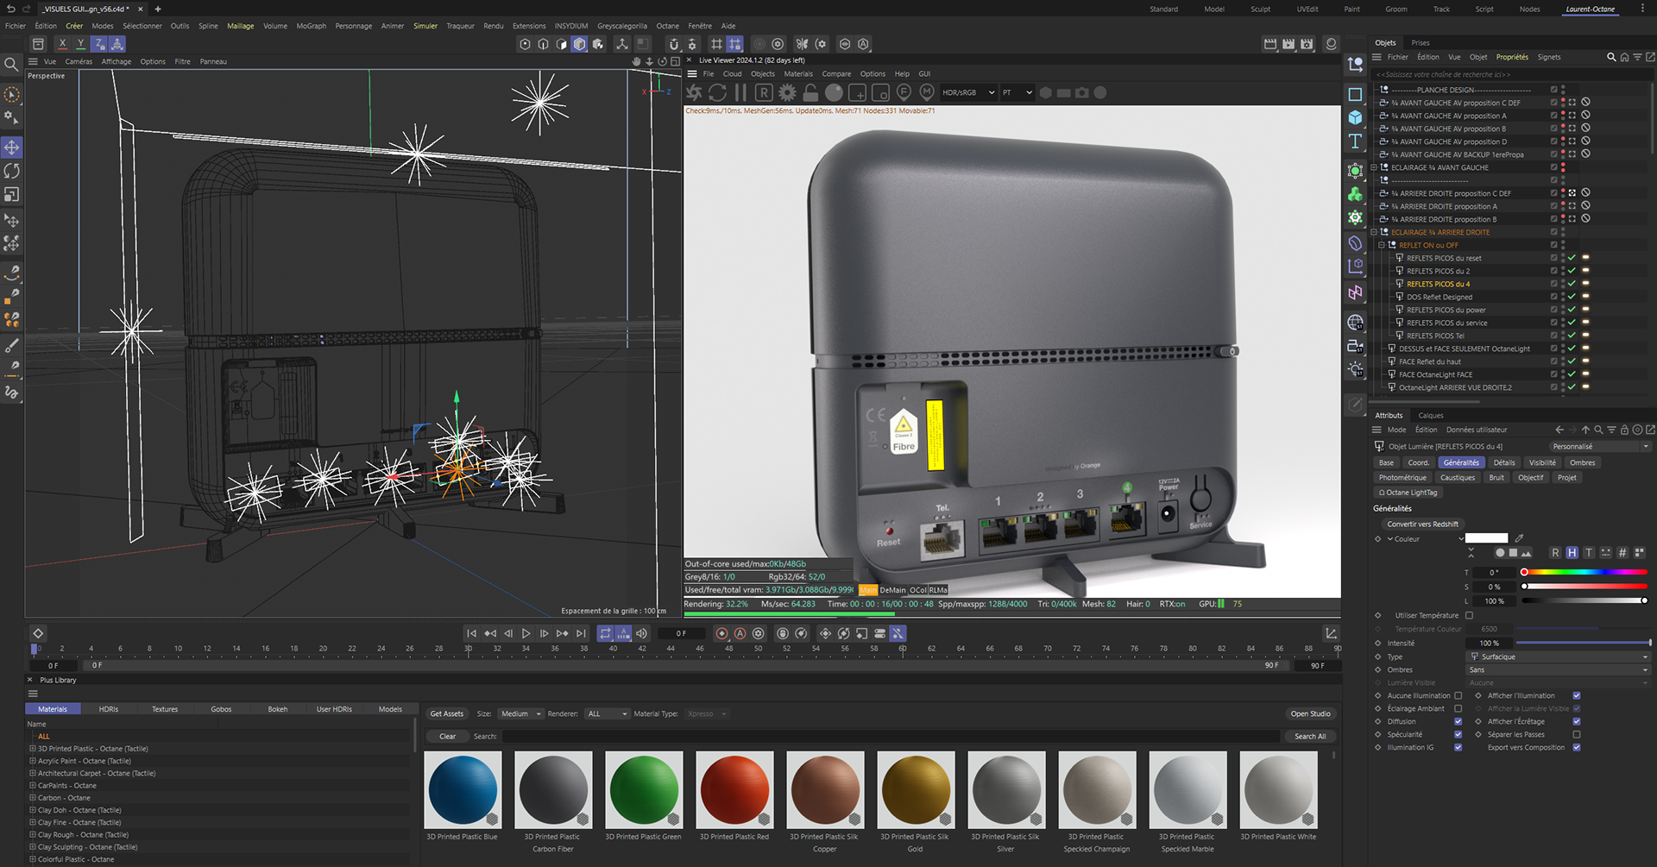This screenshot has width=1657, height=867.
Task: Open the HDR/sRGB dropdown
Action: pyautogui.click(x=967, y=92)
